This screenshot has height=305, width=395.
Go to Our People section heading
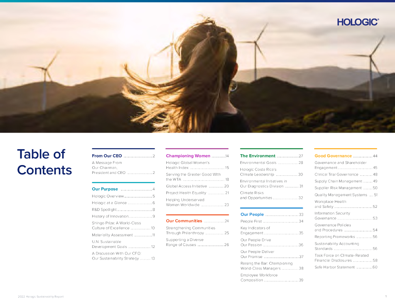[x=272, y=214]
